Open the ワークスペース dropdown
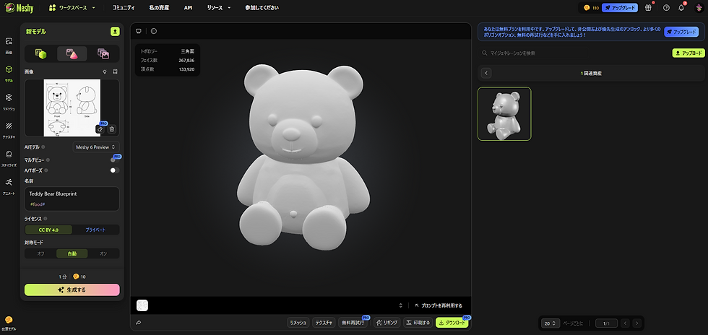This screenshot has width=708, height=335. pyautogui.click(x=72, y=8)
